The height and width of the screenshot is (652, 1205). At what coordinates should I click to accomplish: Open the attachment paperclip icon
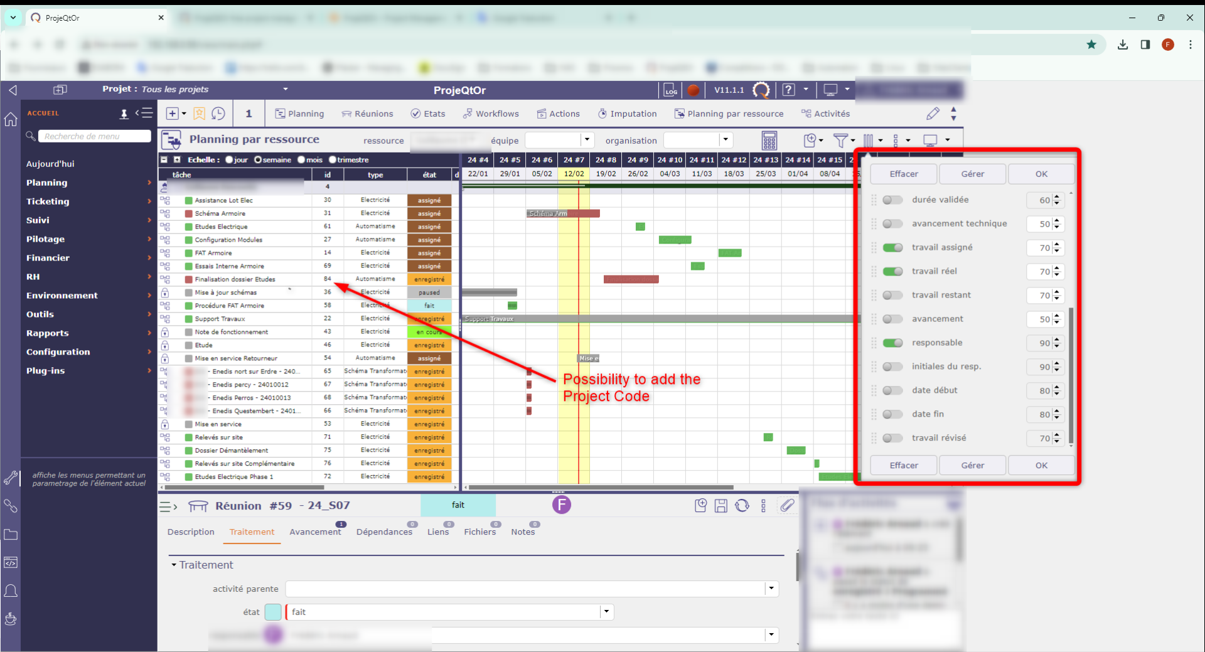(x=787, y=505)
